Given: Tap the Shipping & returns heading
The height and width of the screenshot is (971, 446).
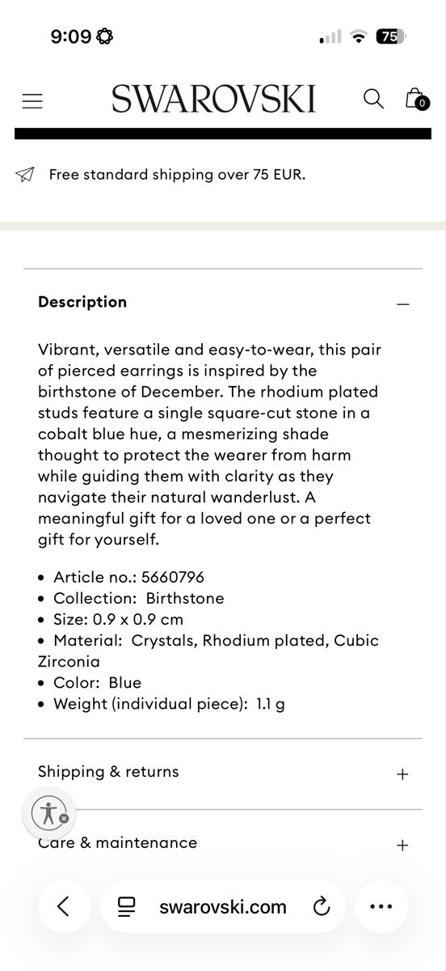Looking at the screenshot, I should (x=108, y=772).
